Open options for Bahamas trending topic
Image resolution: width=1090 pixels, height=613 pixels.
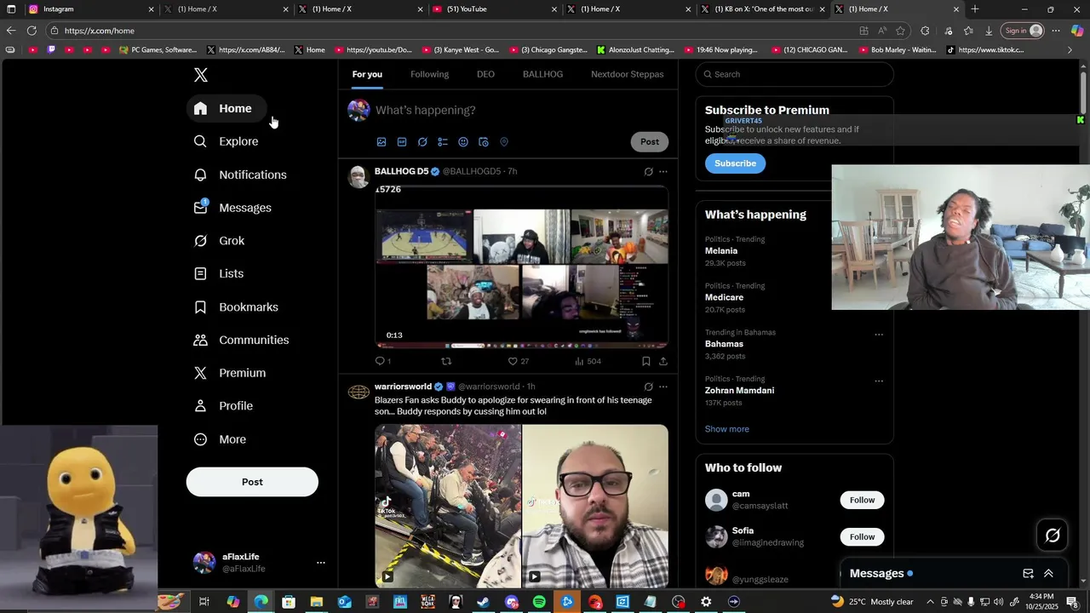[879, 335]
